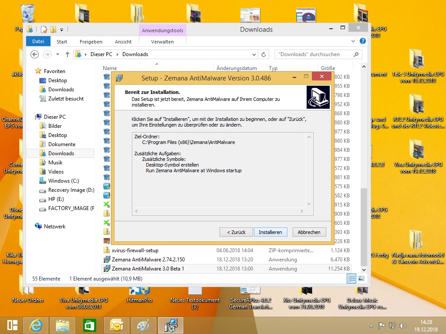Switch to details view icon in status bar
Viewport: 446px width, 334px height.
click(351, 279)
